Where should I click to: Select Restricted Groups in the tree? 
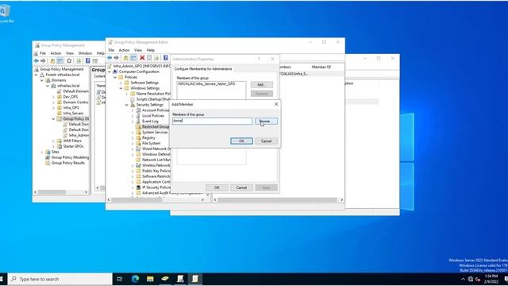point(156,127)
